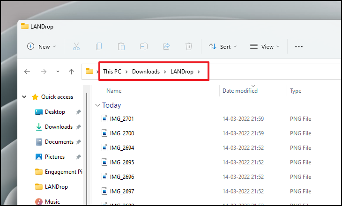The height and width of the screenshot is (206, 342).
Task: Select file name IMG_2701
Action: coord(122,119)
